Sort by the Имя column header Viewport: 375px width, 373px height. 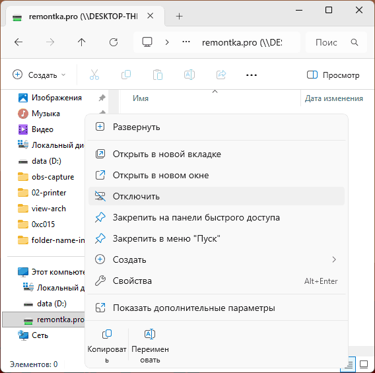[x=141, y=98]
